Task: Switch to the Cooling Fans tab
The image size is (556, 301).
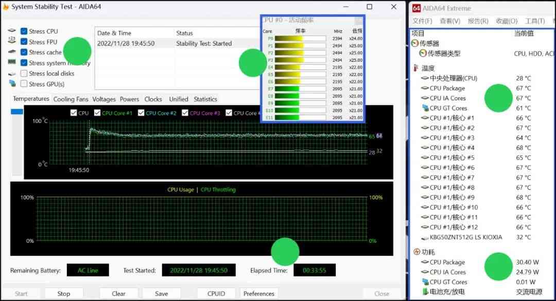Action: [x=71, y=99]
